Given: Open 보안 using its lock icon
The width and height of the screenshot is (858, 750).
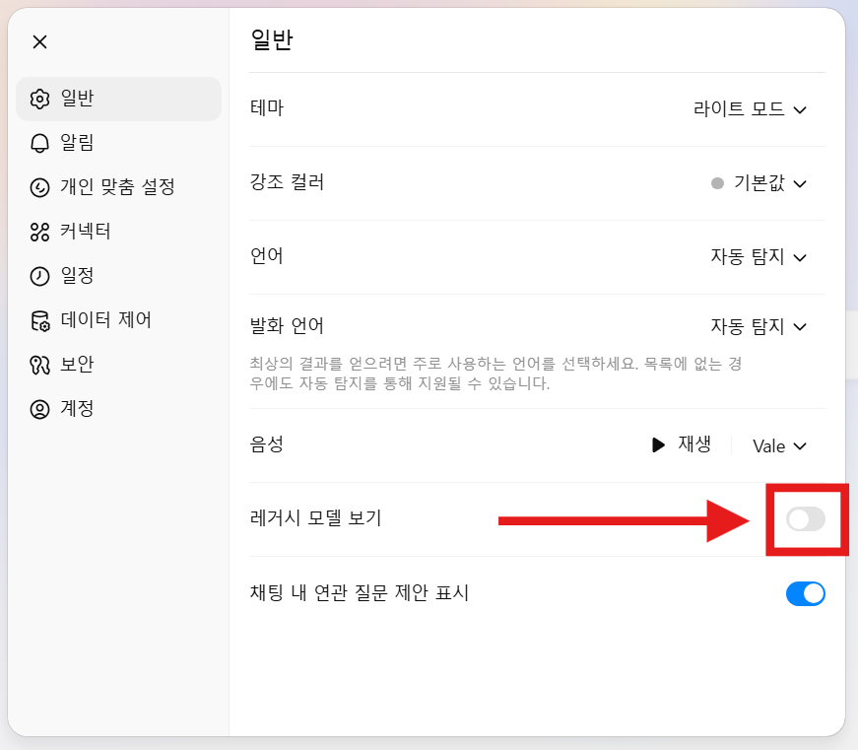Looking at the screenshot, I should 40,364.
